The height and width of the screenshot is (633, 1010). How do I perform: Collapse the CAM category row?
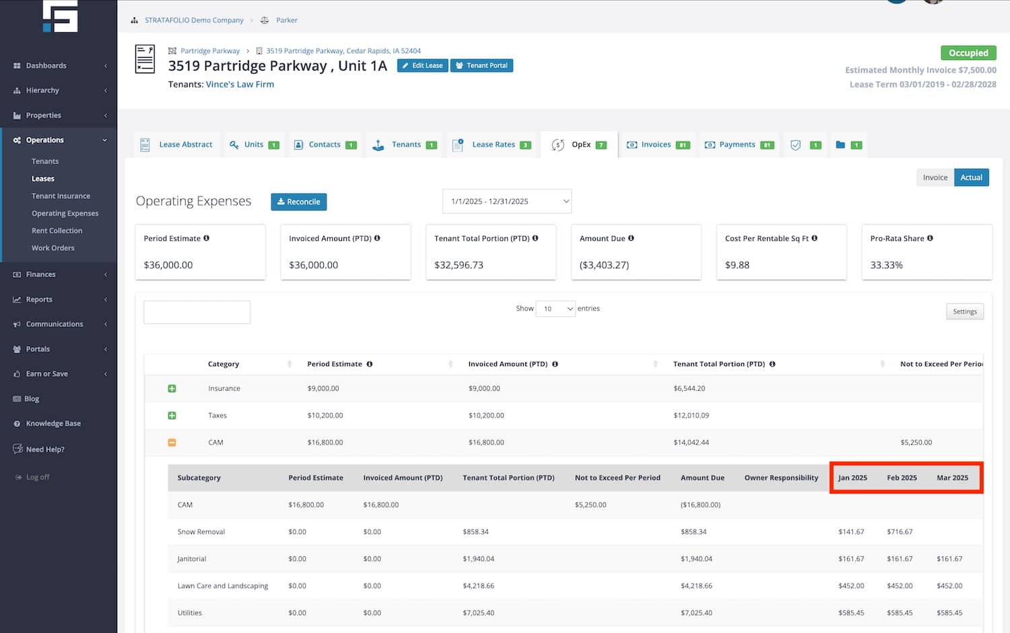click(172, 443)
